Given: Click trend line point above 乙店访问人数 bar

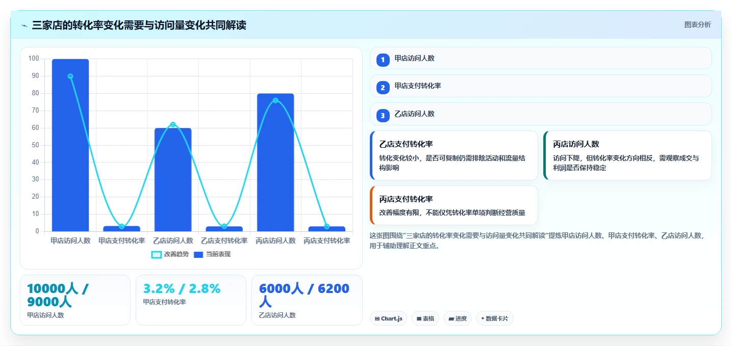Looking at the screenshot, I should (x=173, y=124).
